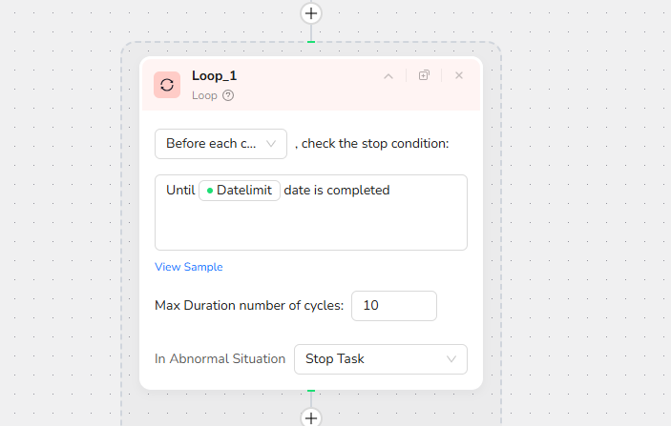This screenshot has height=426, width=671.
Task: Click the Loop subtitle under Loop_1
Action: 204,95
